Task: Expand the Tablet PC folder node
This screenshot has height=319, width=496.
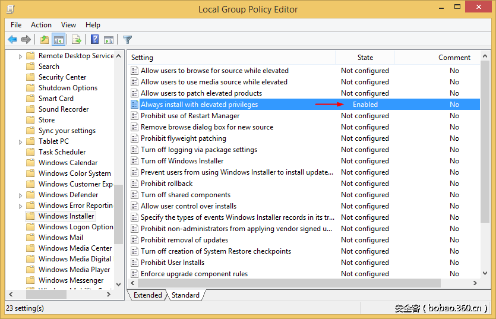Action: tap(21, 141)
